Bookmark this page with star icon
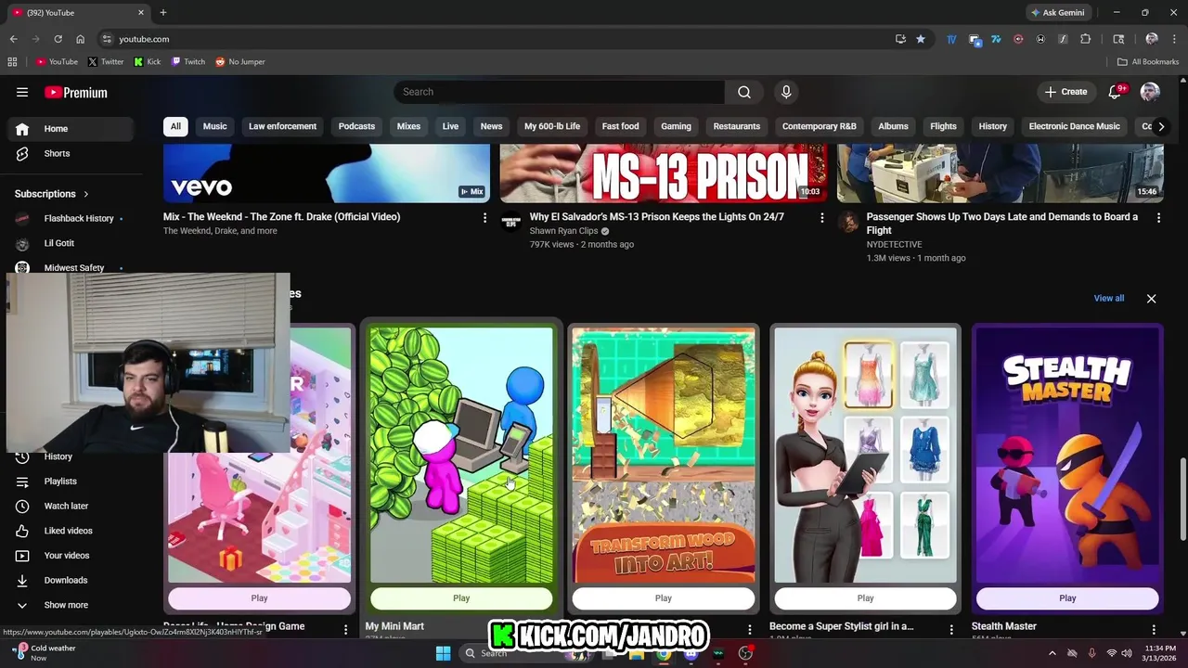The image size is (1188, 668). point(921,39)
